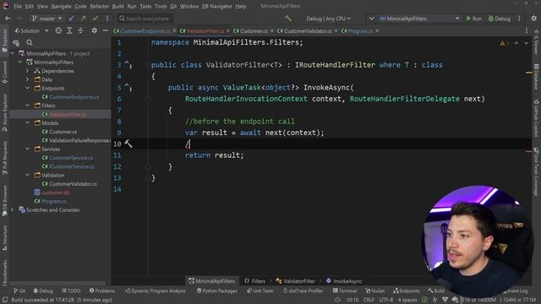541x304 pixels.
Task: Open the Terminal tool window
Action: tap(345, 290)
